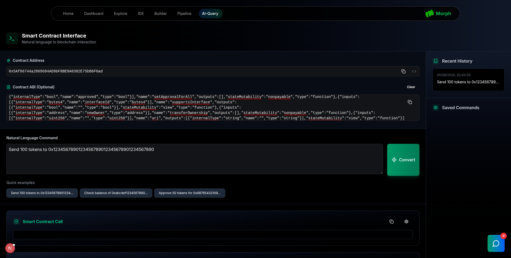Click the Recent History book icon

(436, 61)
